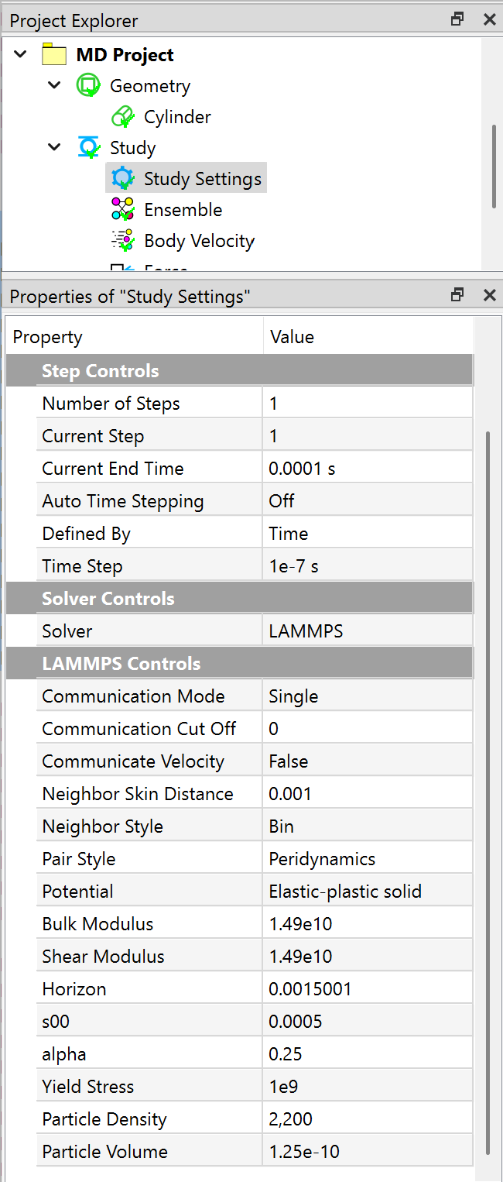
Task: Toggle Communicate Velocity False value
Action: (368, 761)
